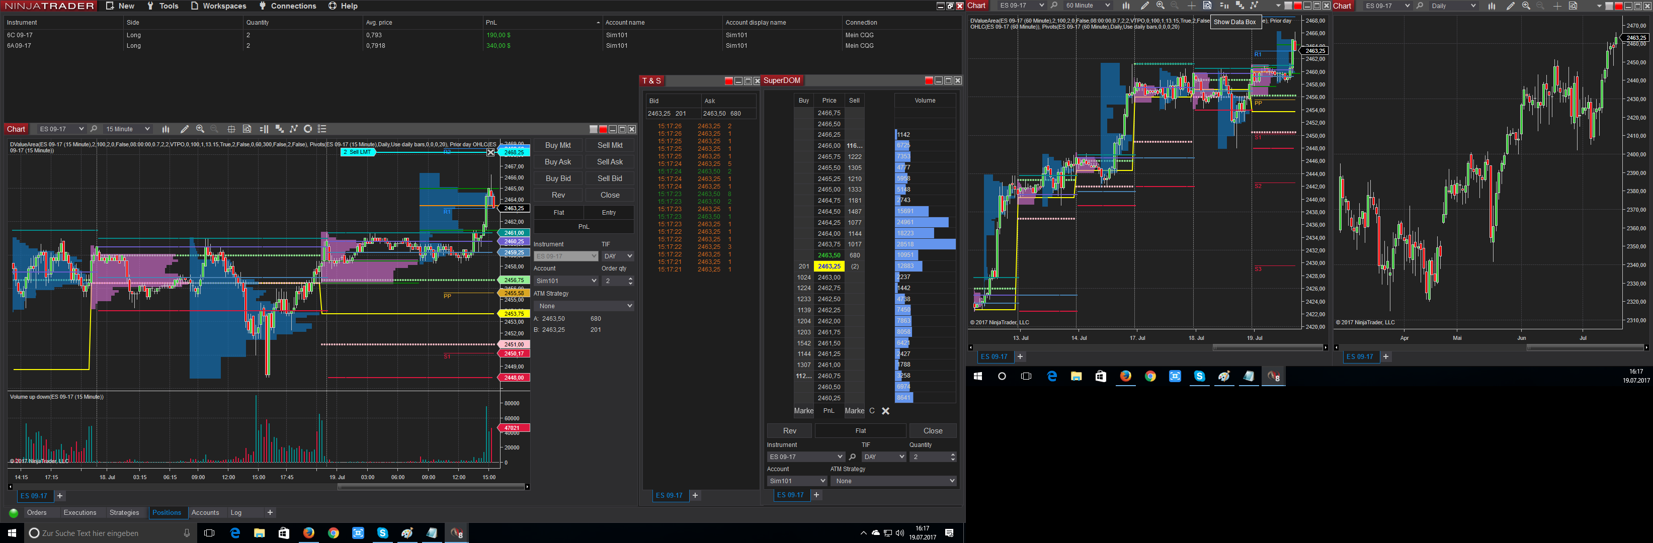Click the green connection status indicator
The height and width of the screenshot is (543, 1653).
click(14, 513)
